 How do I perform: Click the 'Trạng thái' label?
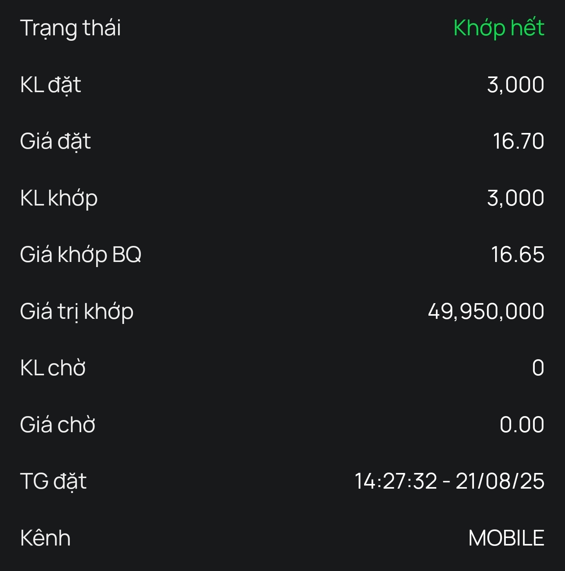coord(71,29)
